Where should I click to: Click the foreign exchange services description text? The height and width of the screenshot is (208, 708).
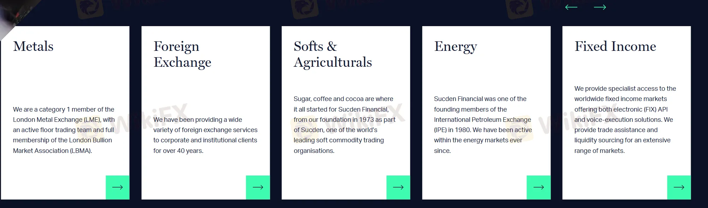point(205,135)
